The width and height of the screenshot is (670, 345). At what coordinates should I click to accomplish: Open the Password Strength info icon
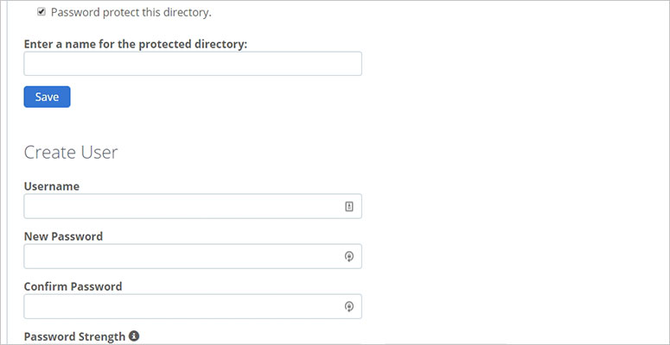pos(134,336)
